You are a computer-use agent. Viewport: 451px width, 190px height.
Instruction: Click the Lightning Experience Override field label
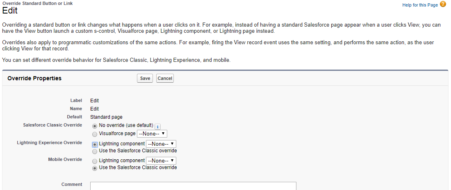(x=49, y=143)
